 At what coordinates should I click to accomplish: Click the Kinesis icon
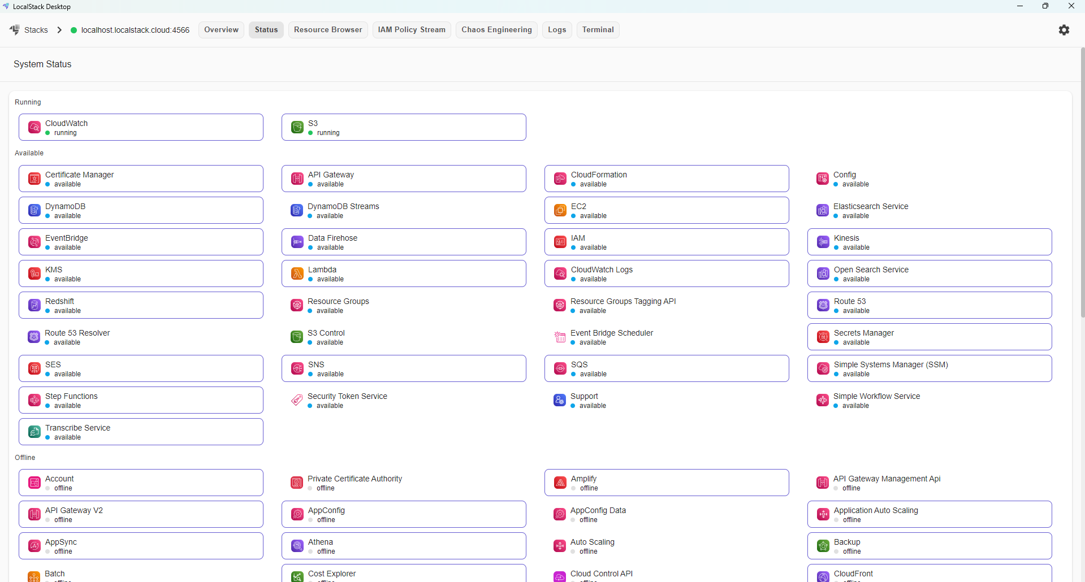(x=823, y=242)
